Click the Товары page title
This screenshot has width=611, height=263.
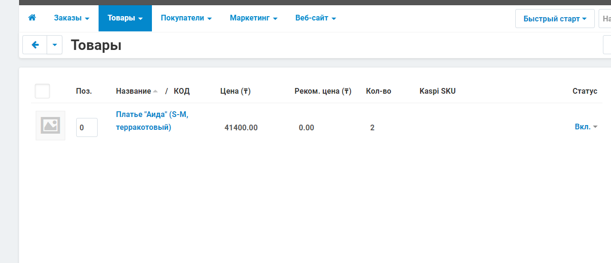pos(96,45)
